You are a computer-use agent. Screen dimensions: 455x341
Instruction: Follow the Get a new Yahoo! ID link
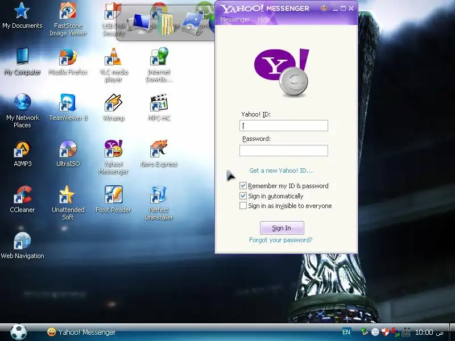[281, 170]
